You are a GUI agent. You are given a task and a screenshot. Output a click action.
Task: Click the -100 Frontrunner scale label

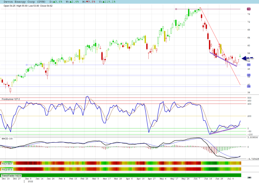[250, 135]
